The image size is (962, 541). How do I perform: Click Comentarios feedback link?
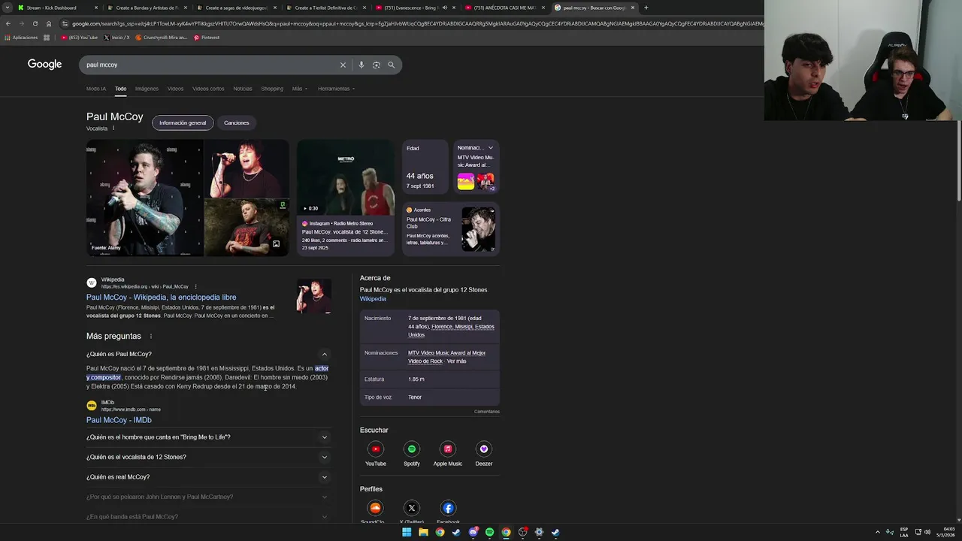(486, 412)
